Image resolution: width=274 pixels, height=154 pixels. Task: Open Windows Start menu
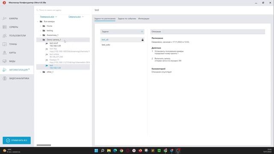click(x=96, y=151)
